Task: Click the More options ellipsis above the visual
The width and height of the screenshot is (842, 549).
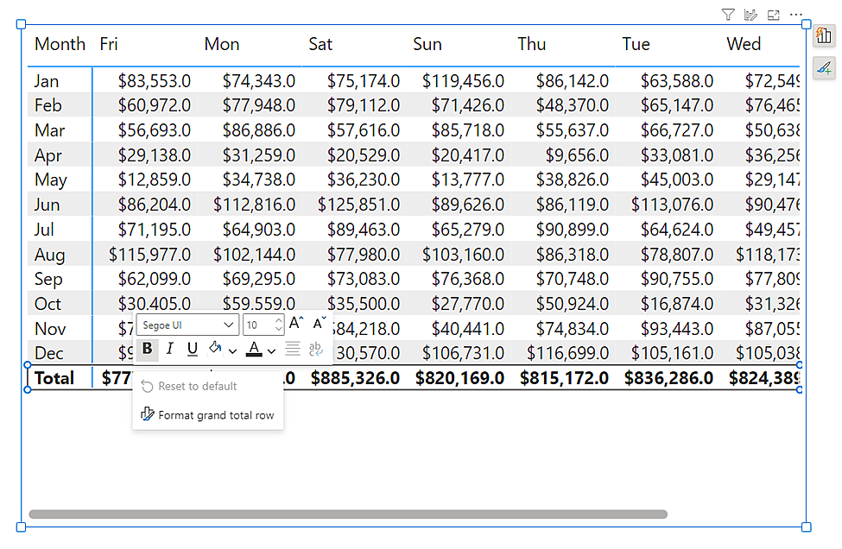Action: pyautogui.click(x=796, y=15)
